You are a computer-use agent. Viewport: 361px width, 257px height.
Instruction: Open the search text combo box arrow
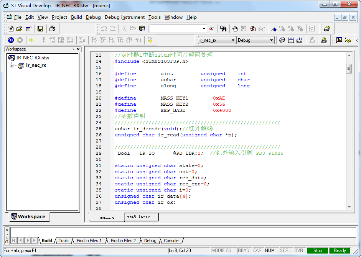pos(204,29)
